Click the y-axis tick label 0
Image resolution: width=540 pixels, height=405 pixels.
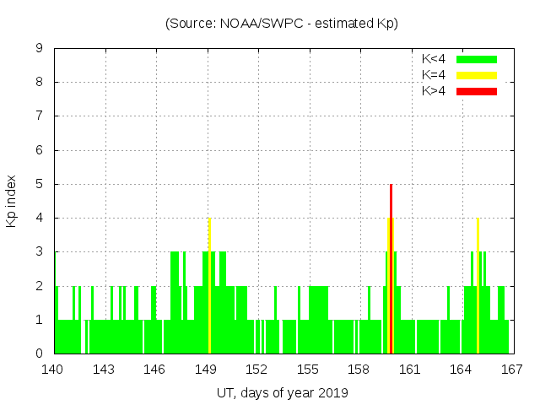[40, 354]
